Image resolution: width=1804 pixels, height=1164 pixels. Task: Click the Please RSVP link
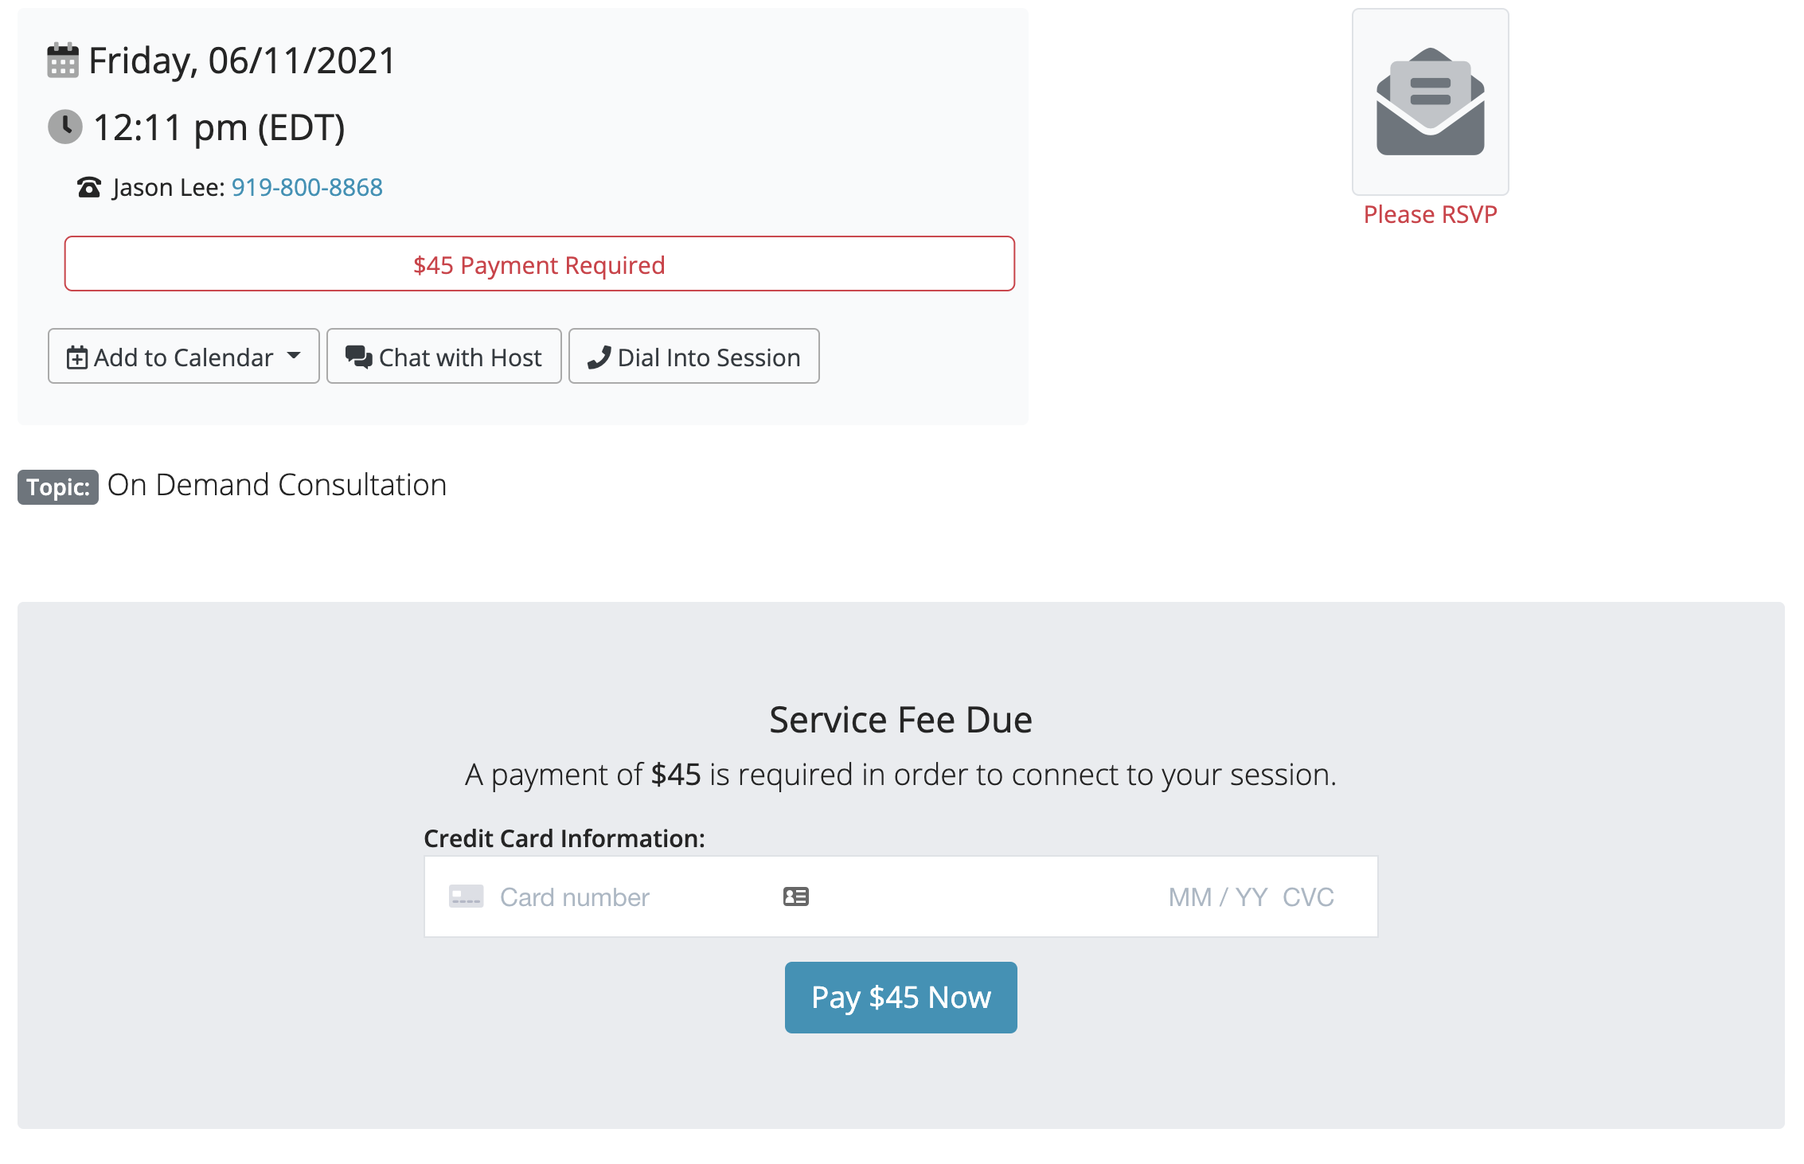pyautogui.click(x=1430, y=214)
